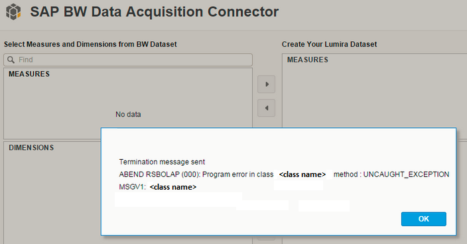The height and width of the screenshot is (244, 467).
Task: Click the Termination message sent line
Action: coord(162,162)
